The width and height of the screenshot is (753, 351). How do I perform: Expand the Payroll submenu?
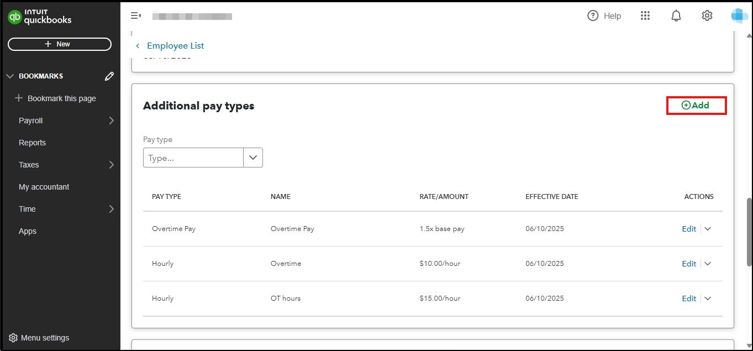111,121
